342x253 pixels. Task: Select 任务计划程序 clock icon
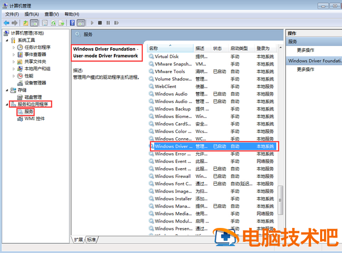pos(20,48)
